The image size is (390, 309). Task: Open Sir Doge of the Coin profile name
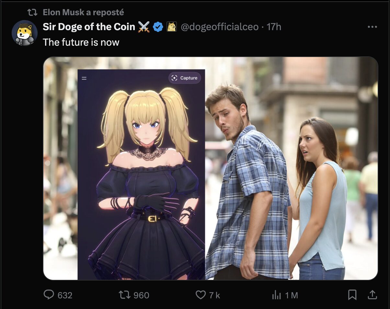tap(89, 27)
